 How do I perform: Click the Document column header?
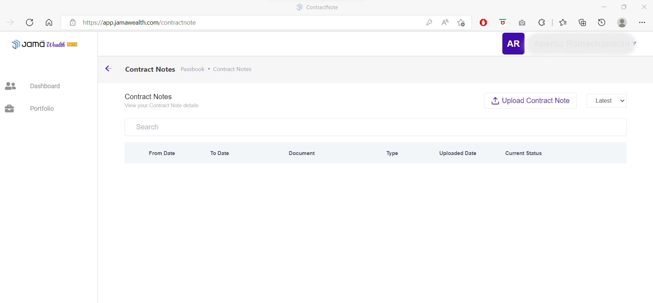coord(302,153)
